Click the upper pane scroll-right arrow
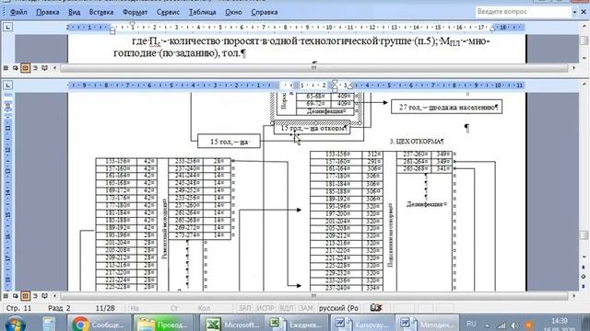The image size is (590, 331). point(573,68)
